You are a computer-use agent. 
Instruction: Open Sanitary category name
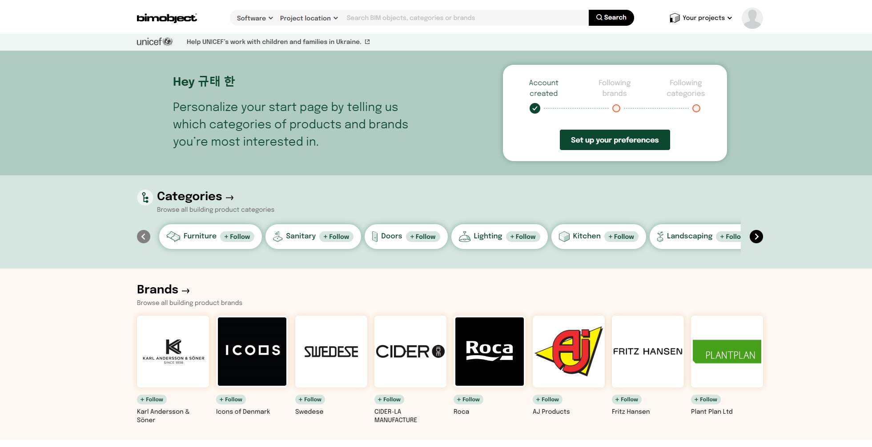pos(301,236)
